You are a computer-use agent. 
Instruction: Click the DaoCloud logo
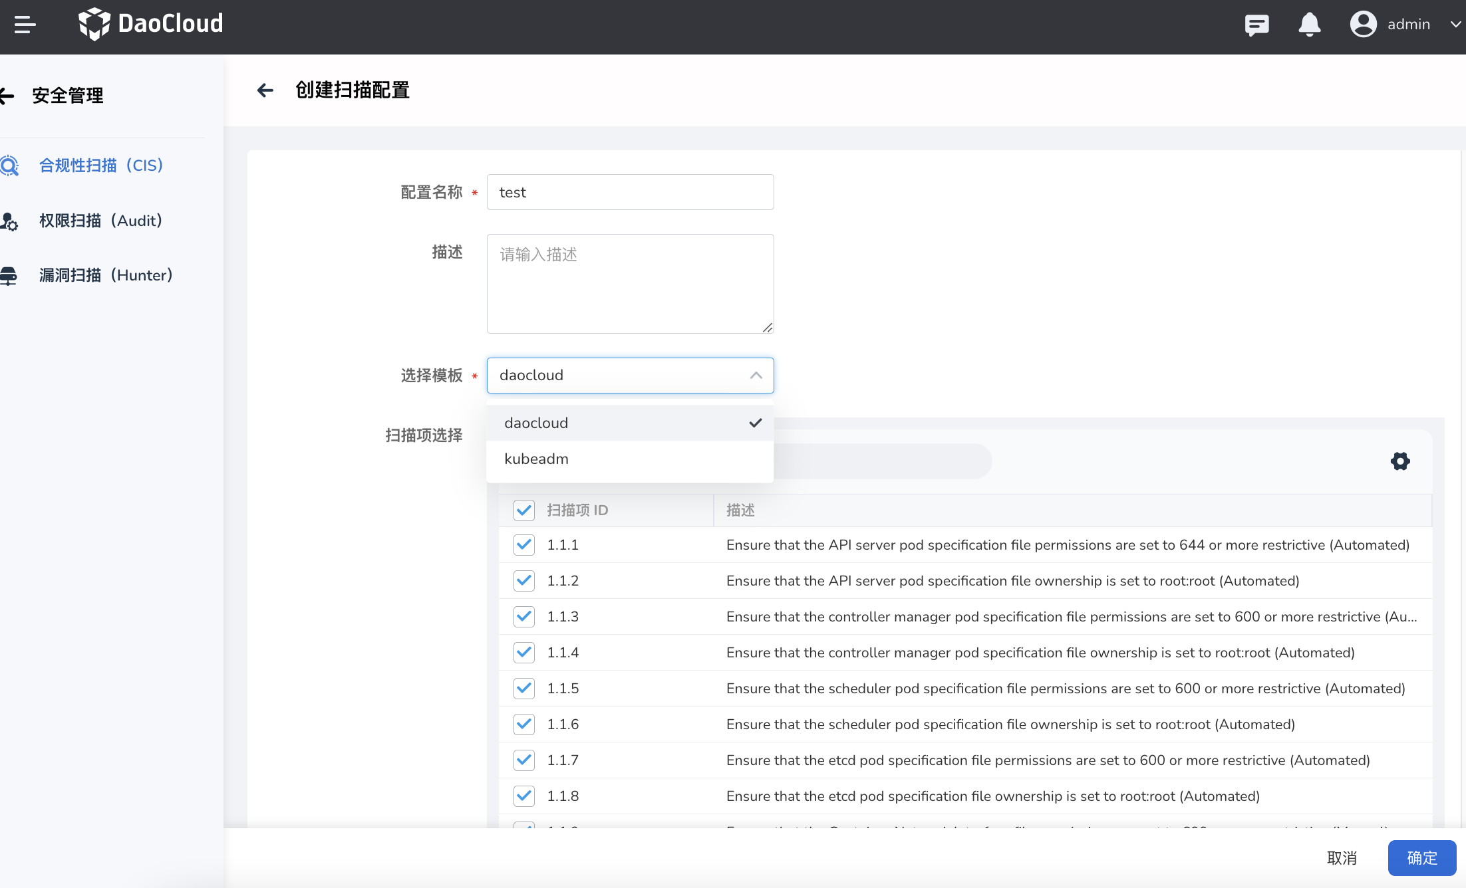tap(150, 24)
